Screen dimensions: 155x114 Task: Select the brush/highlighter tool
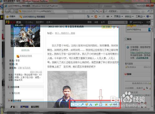click(86, 104)
